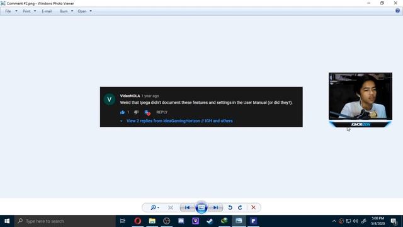The width and height of the screenshot is (403, 227).
Task: Expand the Open dropdown arrow
Action: 91,11
